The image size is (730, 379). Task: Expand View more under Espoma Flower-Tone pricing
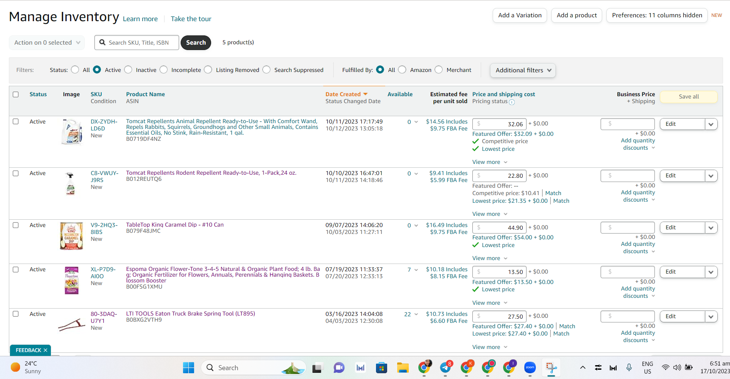coord(490,303)
